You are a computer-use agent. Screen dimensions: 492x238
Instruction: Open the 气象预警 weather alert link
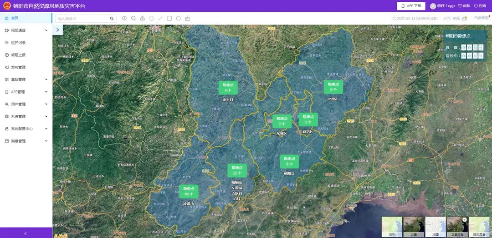pyautogui.click(x=481, y=18)
